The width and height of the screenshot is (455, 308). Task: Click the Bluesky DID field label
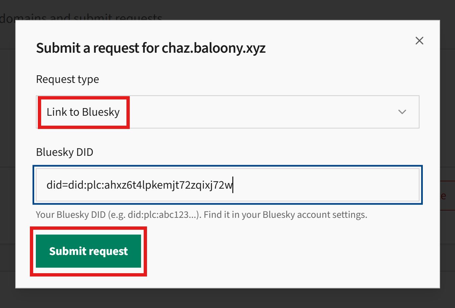point(64,152)
